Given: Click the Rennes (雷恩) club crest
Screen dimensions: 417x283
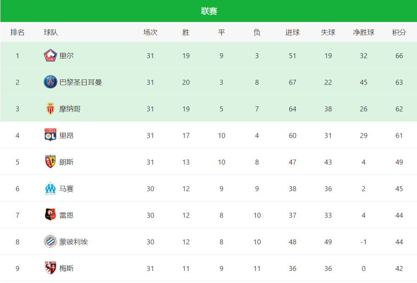Looking at the screenshot, I should 50,215.
